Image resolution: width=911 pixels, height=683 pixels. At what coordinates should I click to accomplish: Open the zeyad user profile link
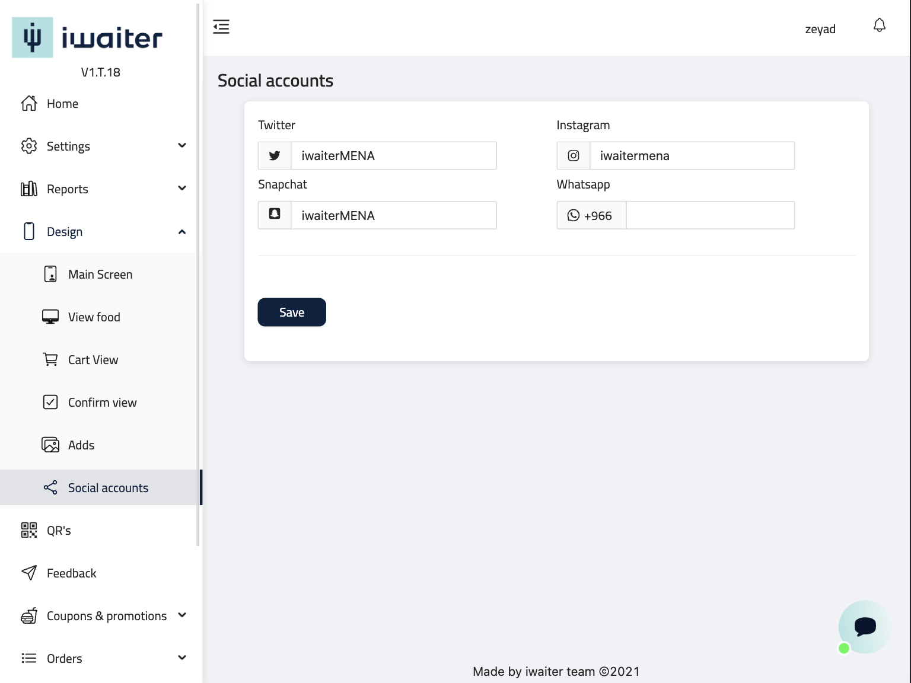point(820,29)
